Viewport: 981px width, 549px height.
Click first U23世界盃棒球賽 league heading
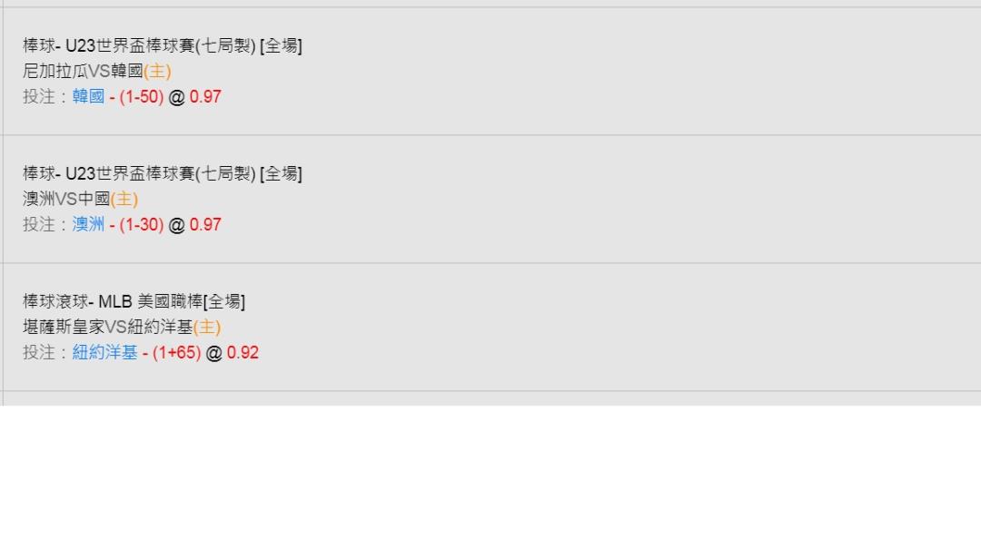pos(163,45)
